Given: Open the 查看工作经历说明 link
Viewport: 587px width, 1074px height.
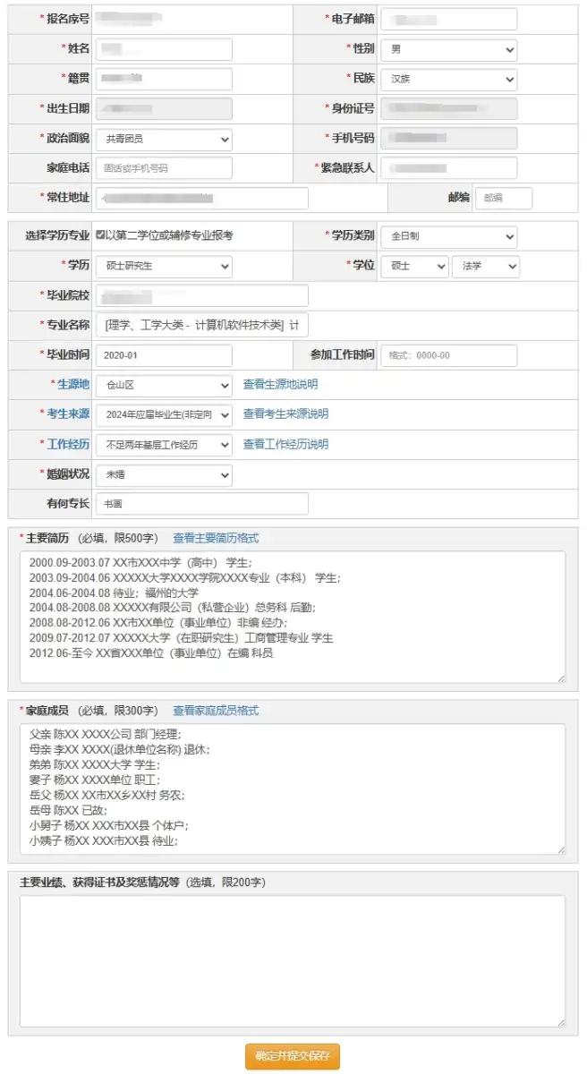Looking at the screenshot, I should coord(285,444).
